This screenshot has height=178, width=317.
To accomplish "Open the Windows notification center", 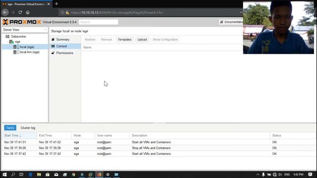I will coord(310,175).
